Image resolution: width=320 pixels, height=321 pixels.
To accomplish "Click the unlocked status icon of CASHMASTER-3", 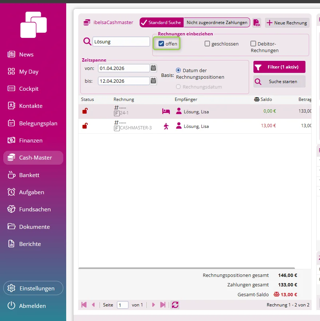I will click(85, 126).
